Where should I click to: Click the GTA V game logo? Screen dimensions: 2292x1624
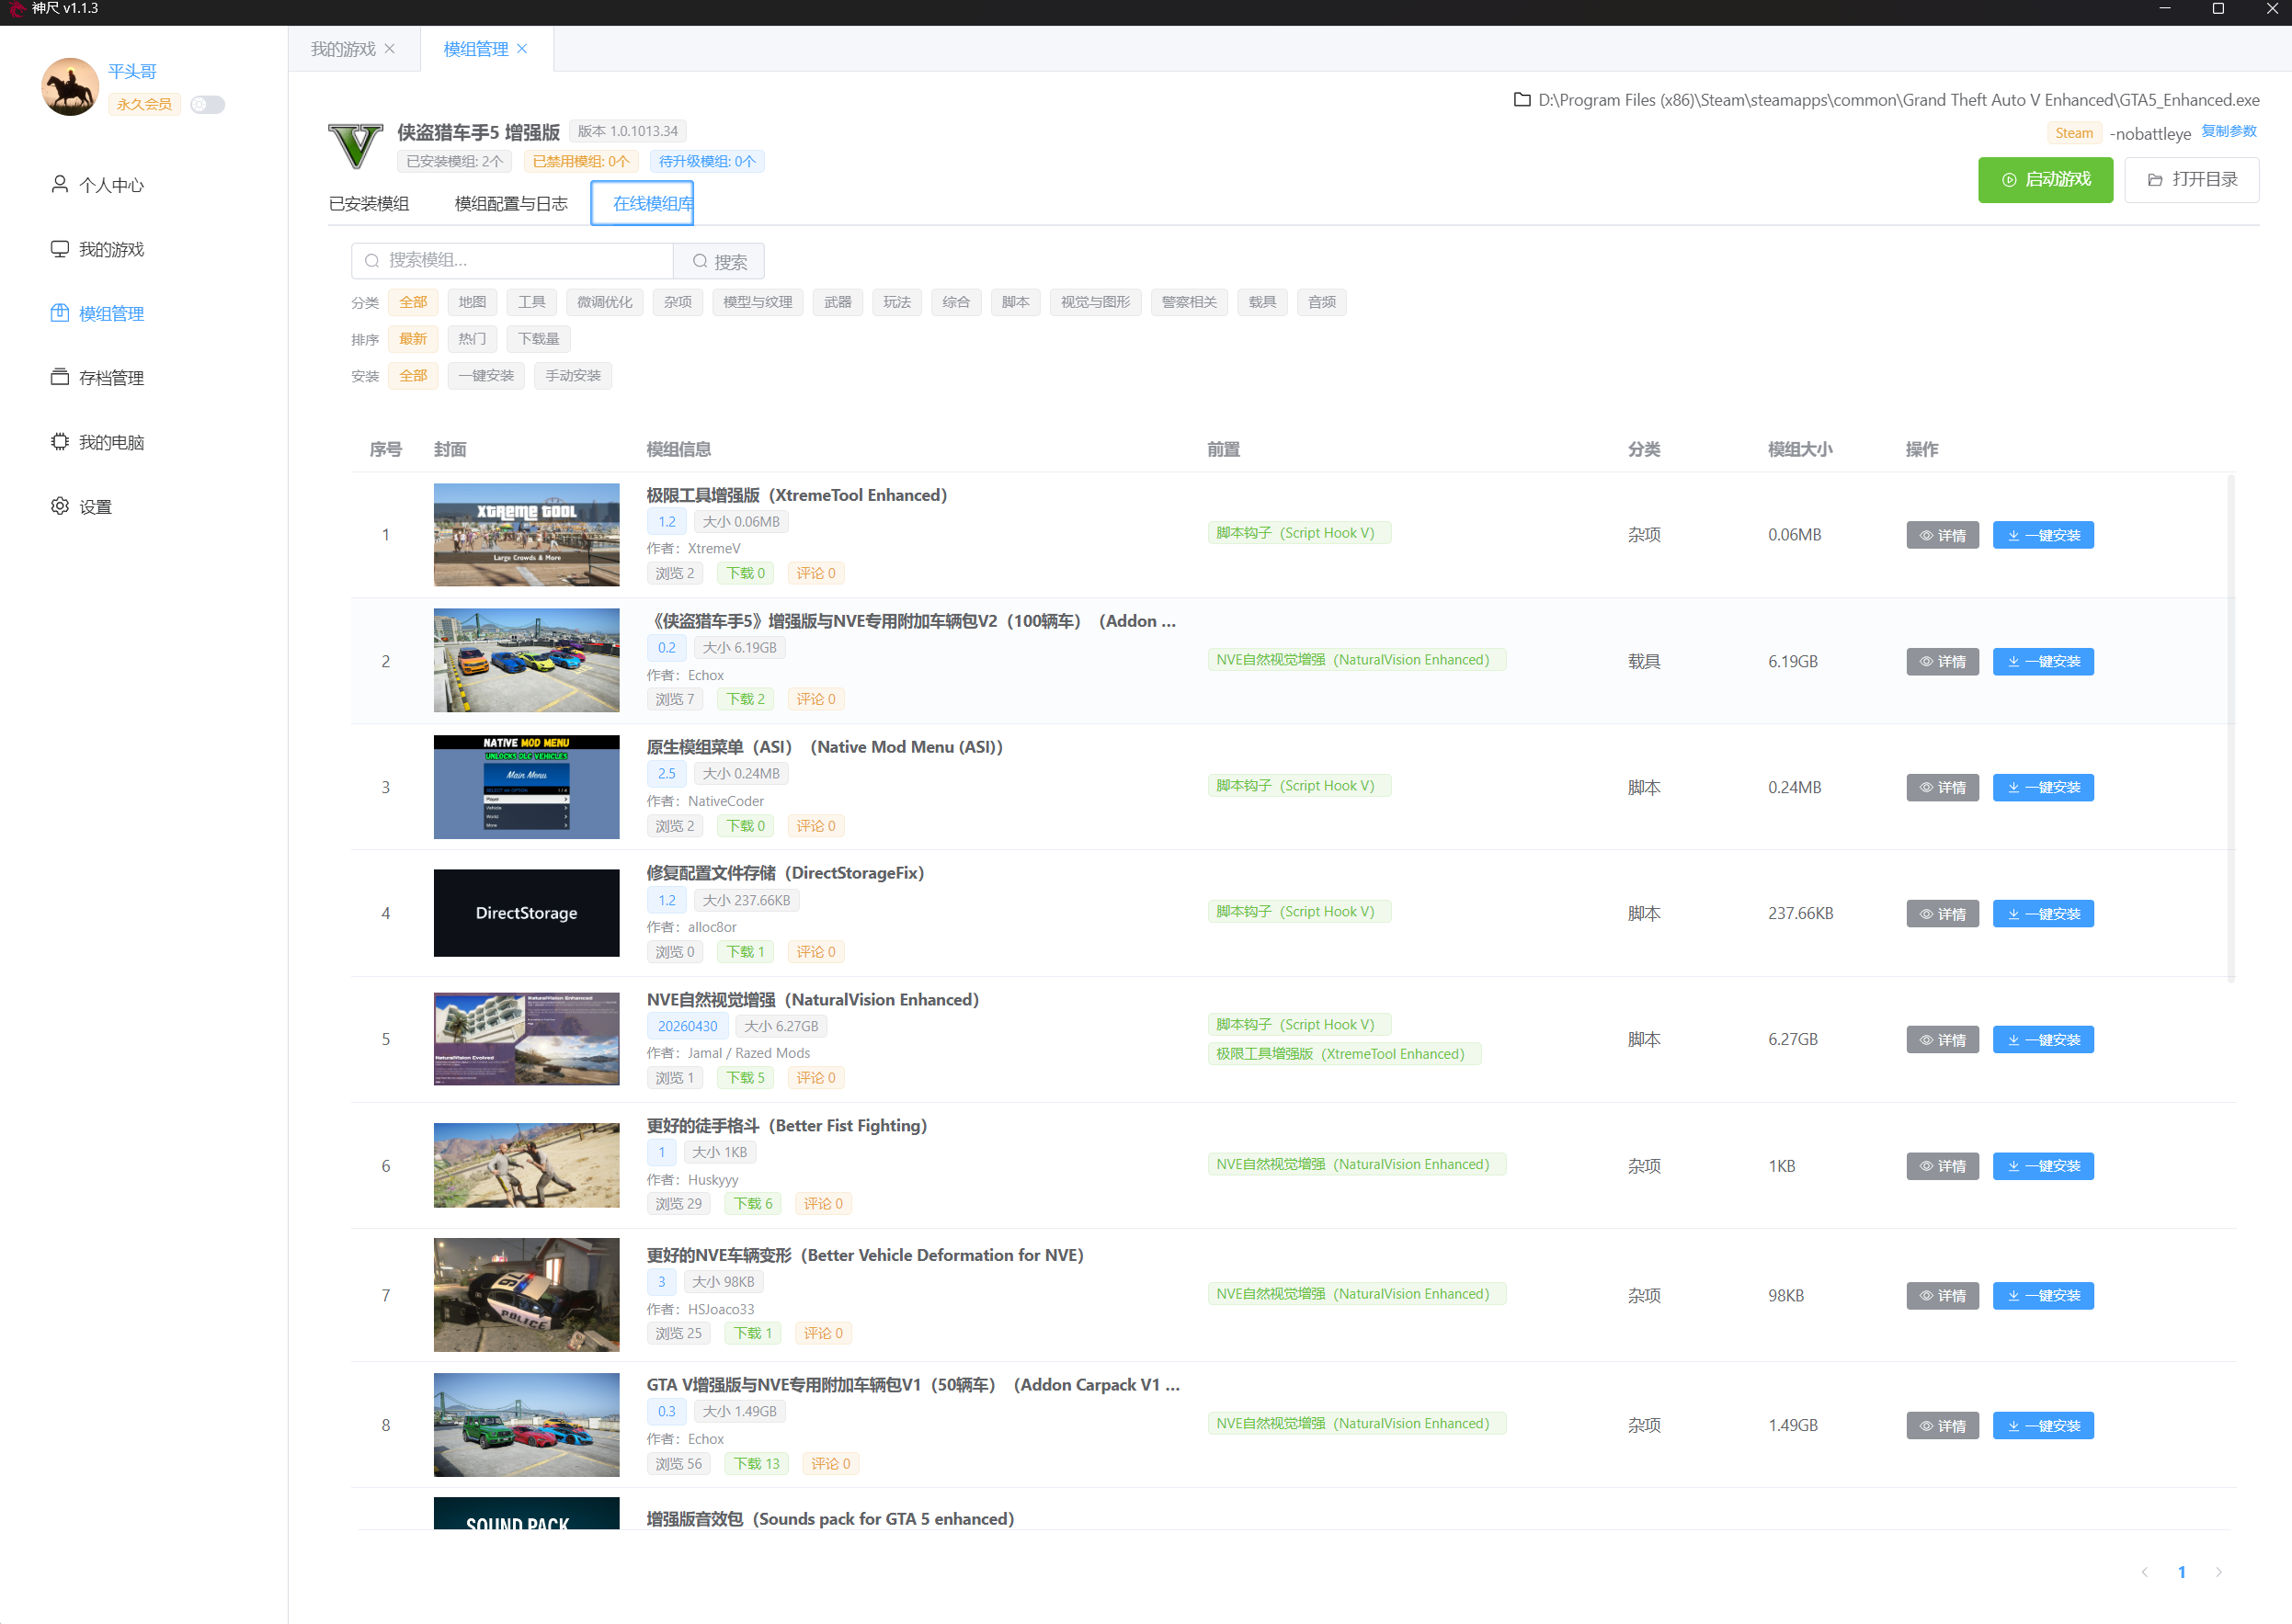click(x=355, y=146)
